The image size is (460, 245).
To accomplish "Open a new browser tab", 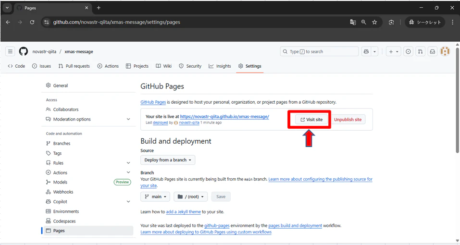I will coord(99,8).
